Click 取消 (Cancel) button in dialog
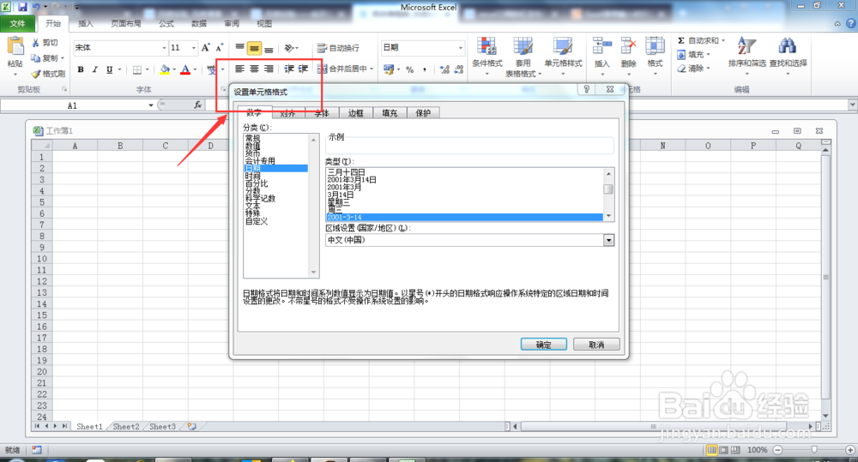The image size is (858, 462). pyautogui.click(x=596, y=344)
